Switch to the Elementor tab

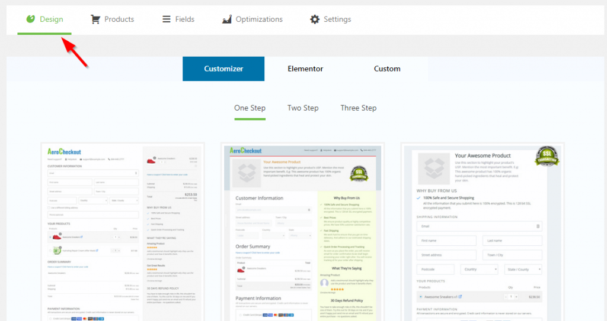(x=305, y=69)
